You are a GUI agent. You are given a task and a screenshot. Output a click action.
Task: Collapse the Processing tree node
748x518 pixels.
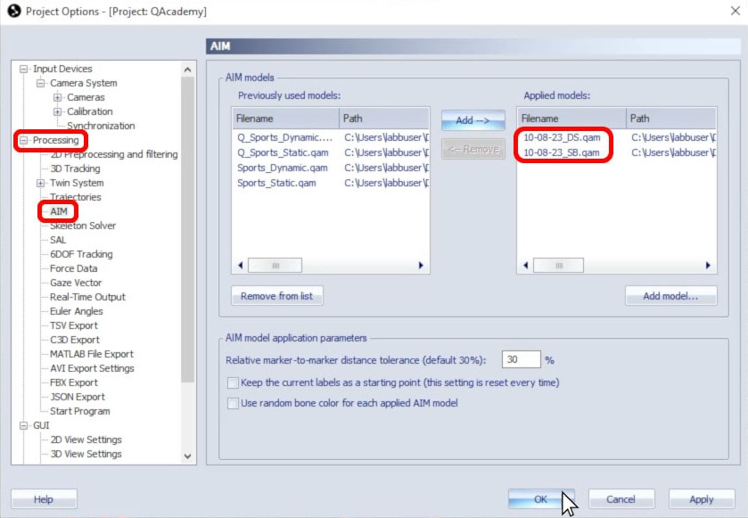(x=24, y=140)
